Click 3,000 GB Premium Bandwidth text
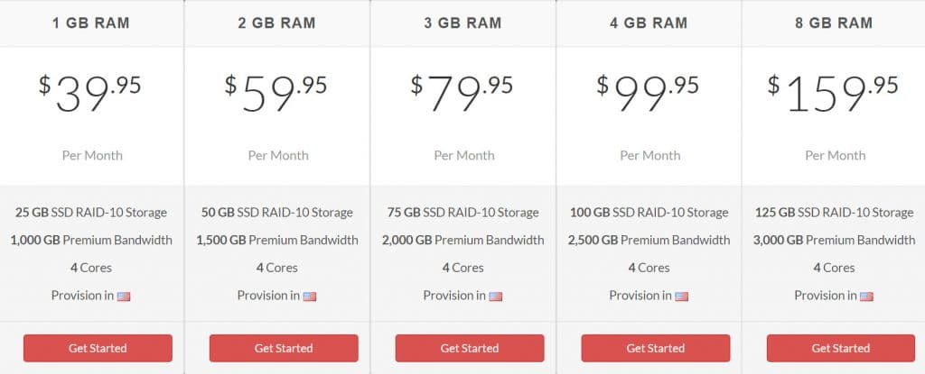925x374 pixels. coord(834,241)
